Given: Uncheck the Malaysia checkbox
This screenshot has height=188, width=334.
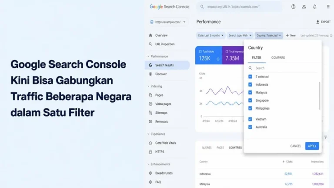Looking at the screenshot, I should [250, 93].
